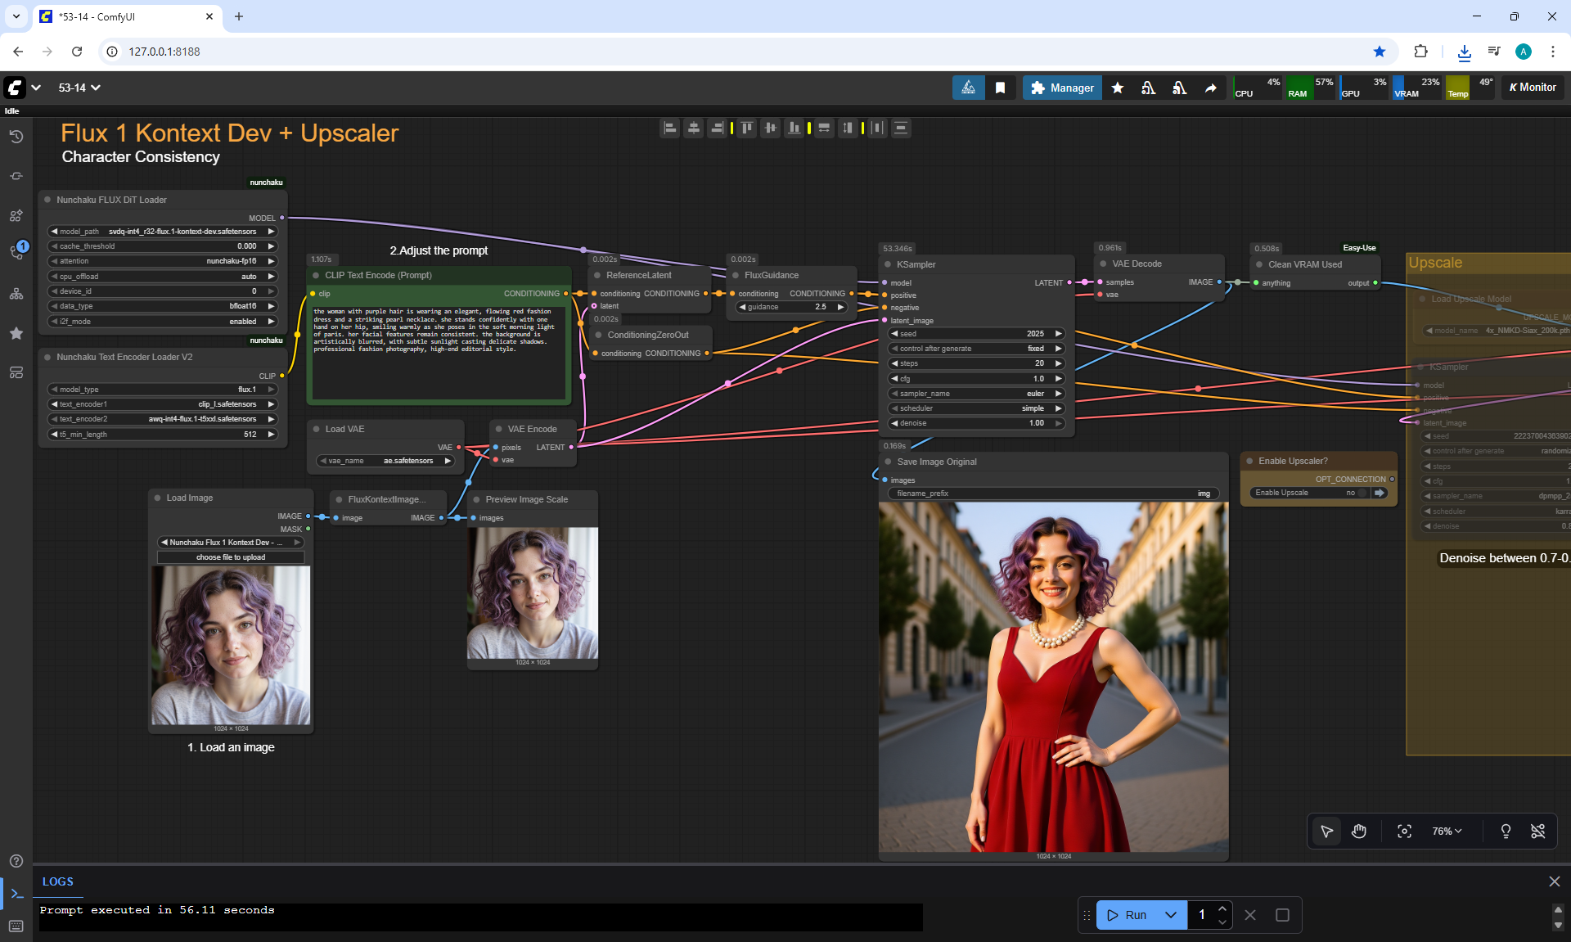Toggle the Enable Upscale switch
The width and height of the screenshot is (1571, 942).
point(1362,493)
